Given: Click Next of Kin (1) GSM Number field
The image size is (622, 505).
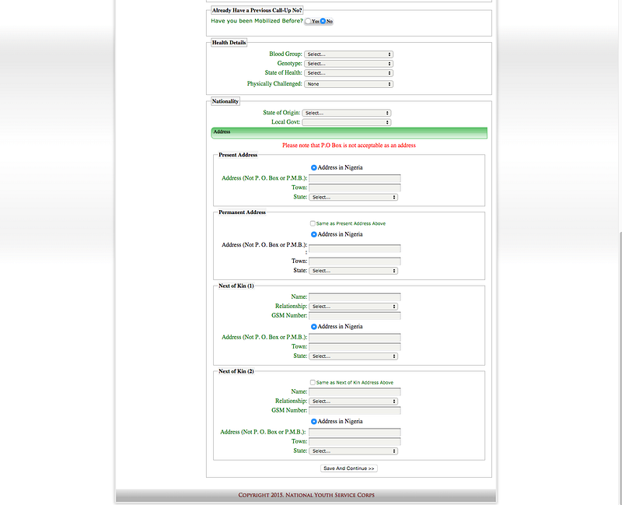Looking at the screenshot, I should [355, 316].
